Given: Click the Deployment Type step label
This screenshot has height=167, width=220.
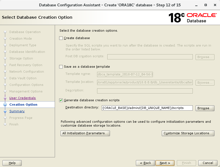Looking at the screenshot, I should (23, 45).
